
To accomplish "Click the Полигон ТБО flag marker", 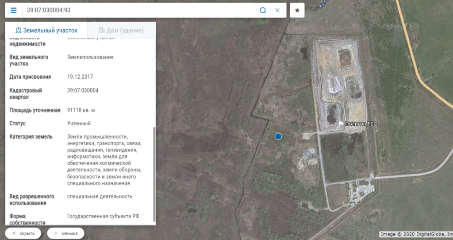I will [x=341, y=124].
